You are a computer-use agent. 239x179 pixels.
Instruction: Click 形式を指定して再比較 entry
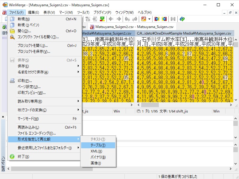click(x=45, y=139)
